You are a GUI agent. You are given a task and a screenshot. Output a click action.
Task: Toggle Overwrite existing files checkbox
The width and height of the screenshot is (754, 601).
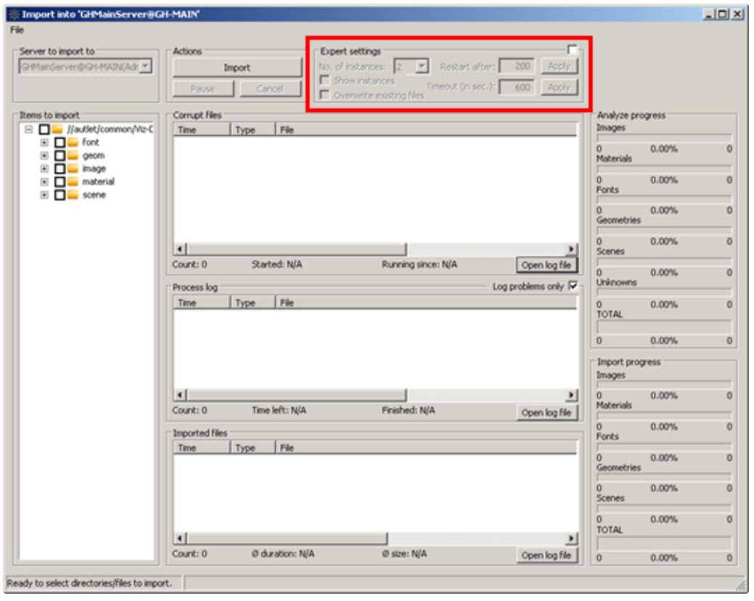(324, 94)
